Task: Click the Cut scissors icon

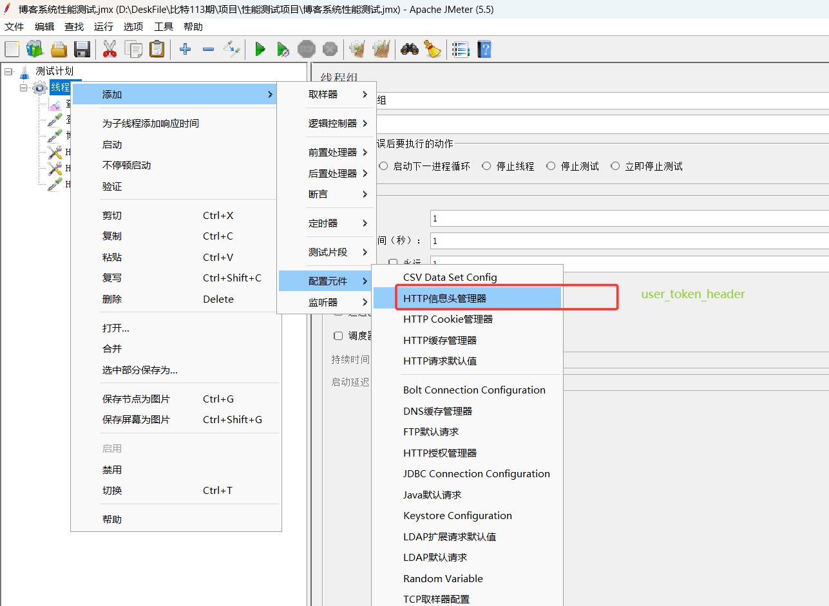Action: point(110,49)
